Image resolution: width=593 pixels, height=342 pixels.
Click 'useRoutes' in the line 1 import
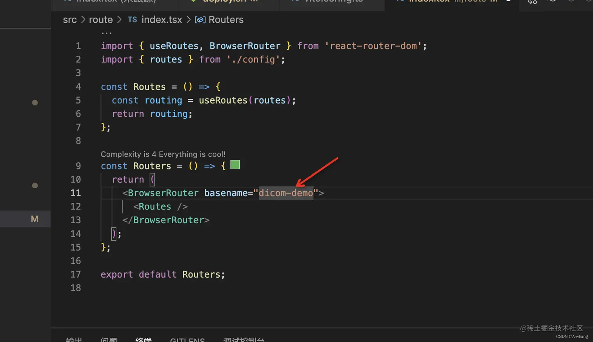coord(174,46)
